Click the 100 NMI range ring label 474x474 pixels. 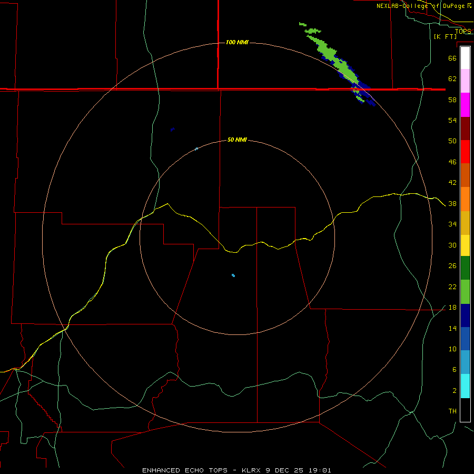238,42
